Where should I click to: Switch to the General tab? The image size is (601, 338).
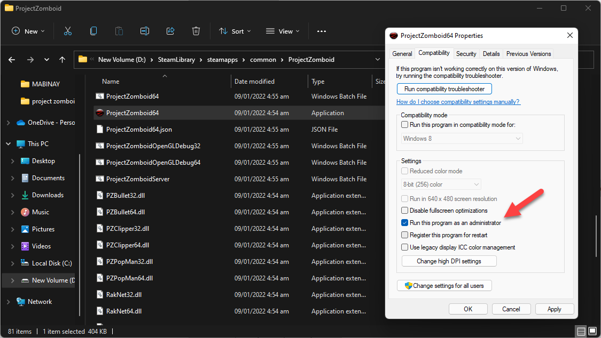point(402,54)
